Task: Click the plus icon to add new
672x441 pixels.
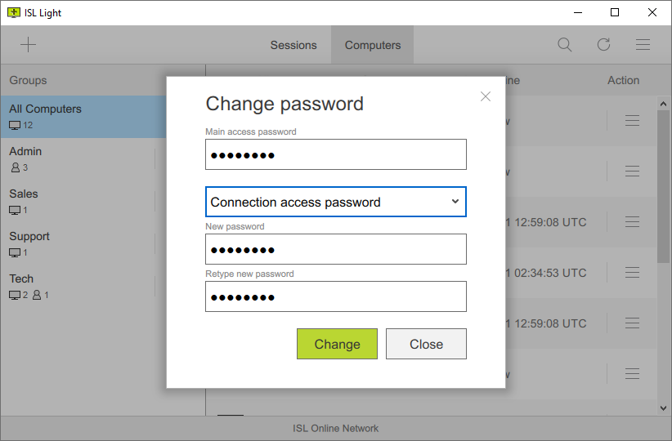Action: (29, 45)
